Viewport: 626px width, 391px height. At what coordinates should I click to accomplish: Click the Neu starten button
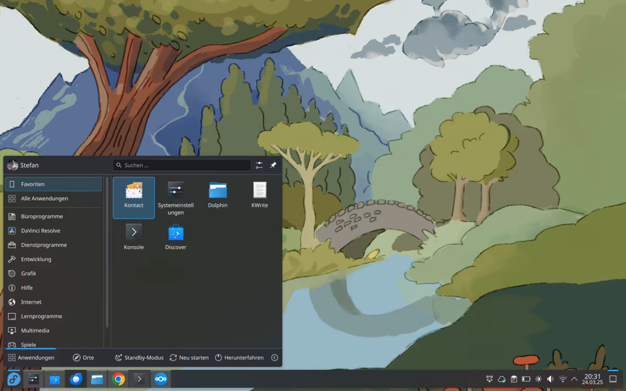coord(189,358)
